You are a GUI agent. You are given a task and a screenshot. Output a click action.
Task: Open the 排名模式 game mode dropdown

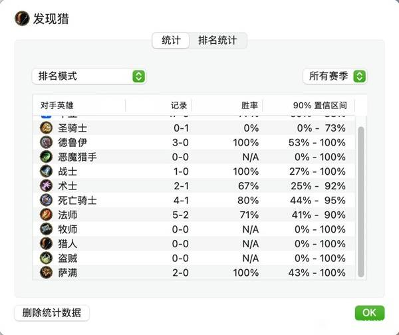pos(89,76)
